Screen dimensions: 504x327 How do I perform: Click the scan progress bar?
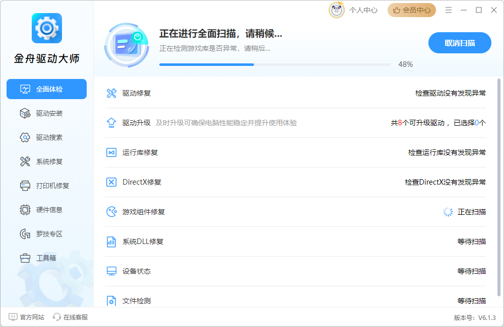tap(275, 64)
